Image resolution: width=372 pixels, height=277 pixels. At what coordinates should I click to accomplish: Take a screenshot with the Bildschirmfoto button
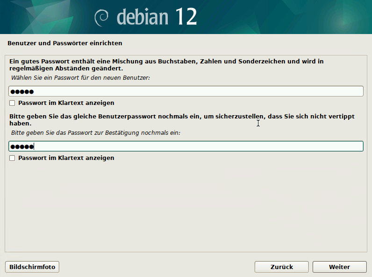32,267
